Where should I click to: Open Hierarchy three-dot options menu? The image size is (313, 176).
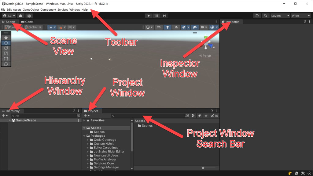click(78, 111)
